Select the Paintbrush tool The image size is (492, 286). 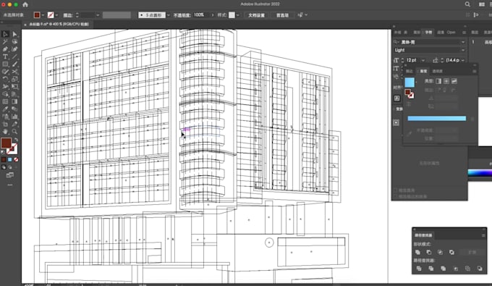click(14, 64)
